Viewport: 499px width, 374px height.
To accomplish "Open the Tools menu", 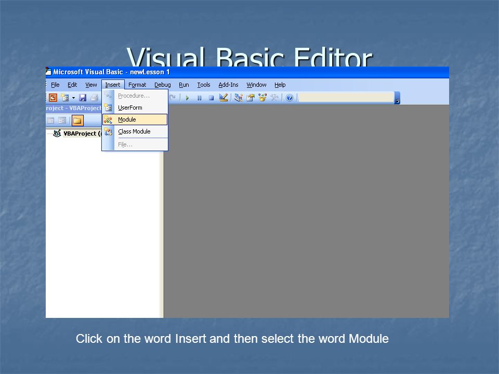I will tap(204, 85).
